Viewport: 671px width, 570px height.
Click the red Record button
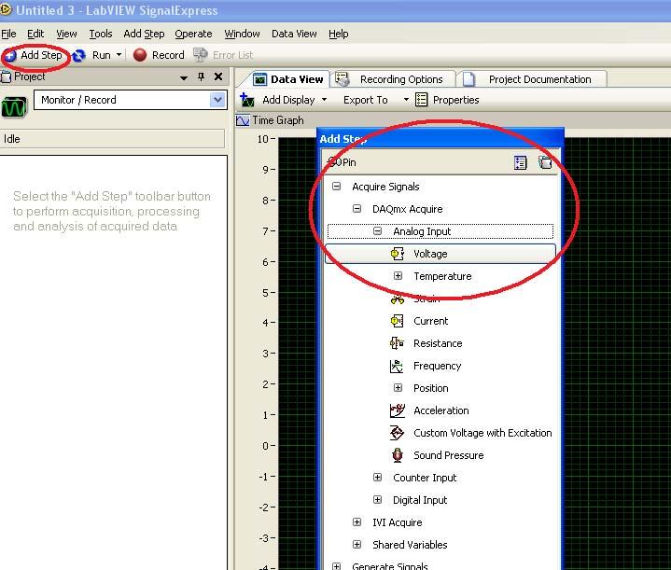[159, 55]
